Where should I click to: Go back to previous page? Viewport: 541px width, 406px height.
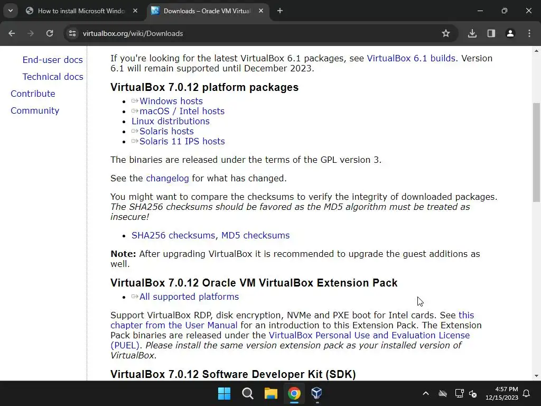click(12, 33)
